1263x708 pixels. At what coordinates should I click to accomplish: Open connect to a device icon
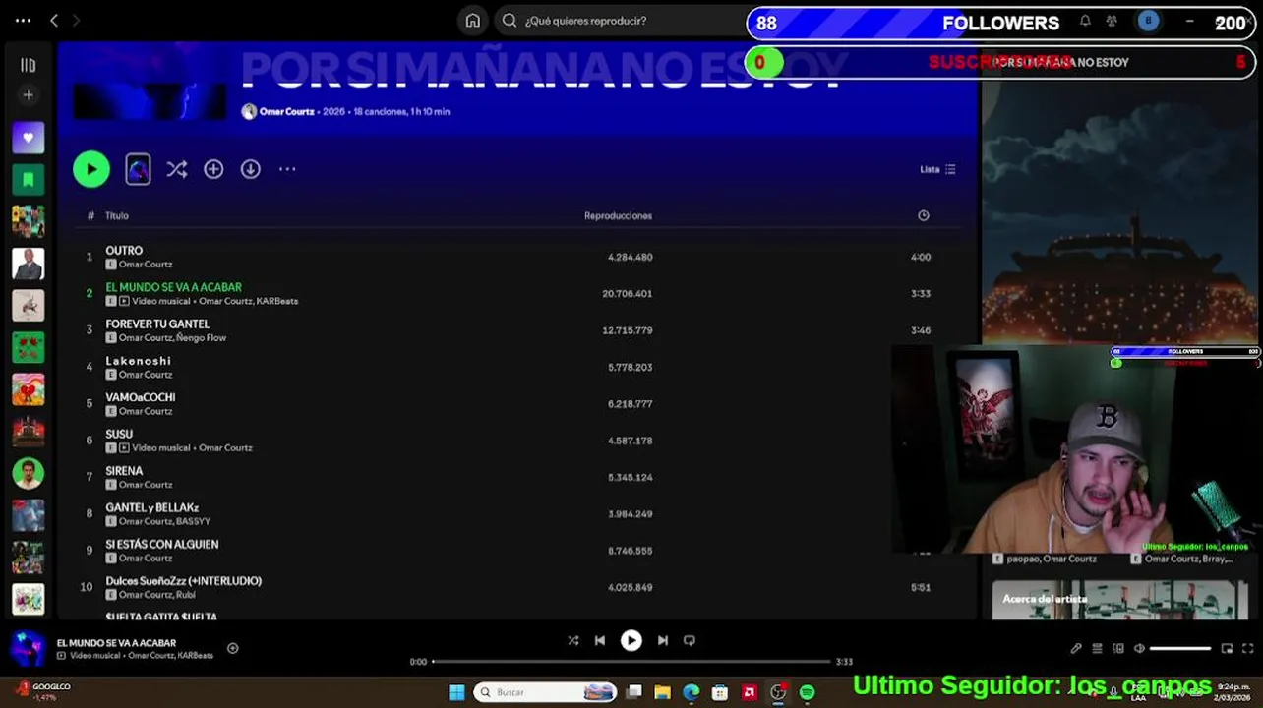pos(1118,649)
